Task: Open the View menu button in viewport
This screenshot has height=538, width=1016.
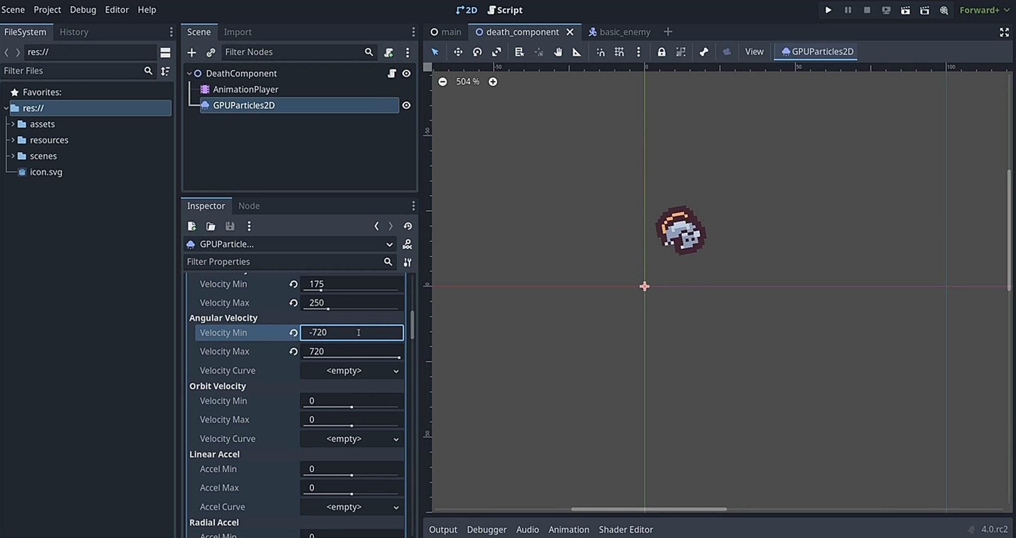Action: tap(754, 52)
